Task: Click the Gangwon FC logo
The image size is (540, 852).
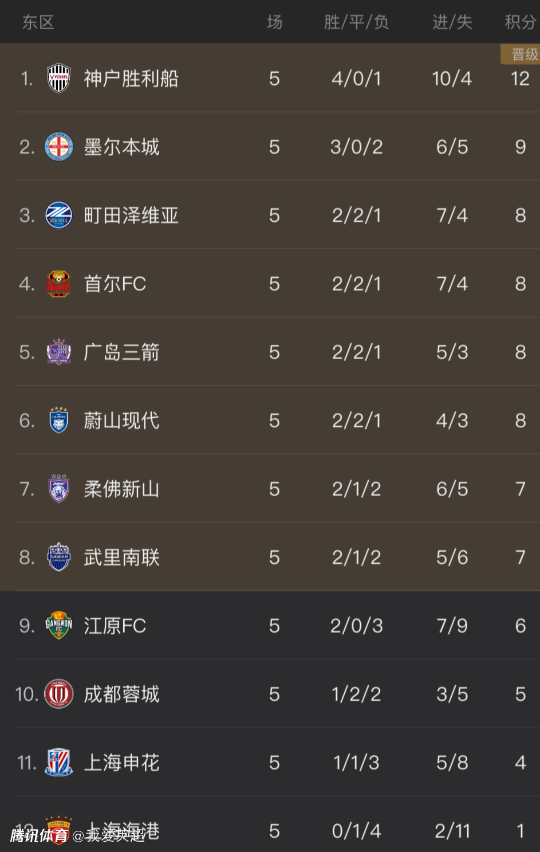Action: tap(58, 625)
